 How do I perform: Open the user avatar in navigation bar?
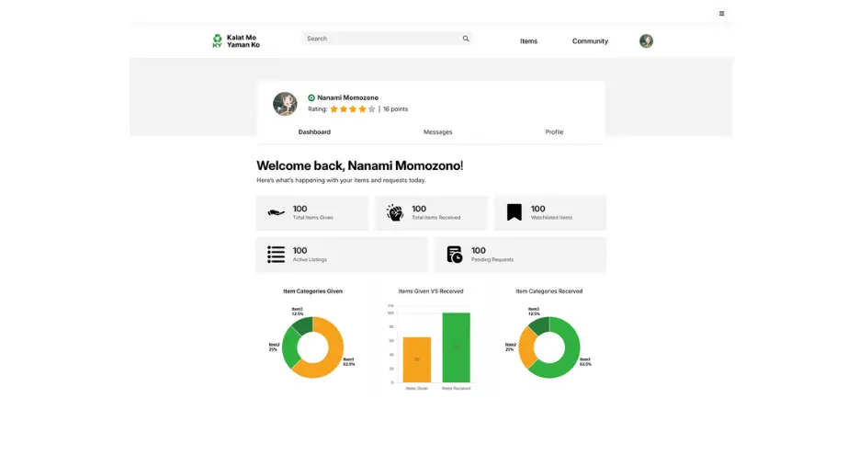pyautogui.click(x=646, y=41)
